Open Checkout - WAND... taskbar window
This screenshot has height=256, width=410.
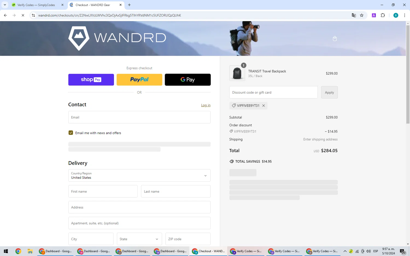(x=208, y=251)
